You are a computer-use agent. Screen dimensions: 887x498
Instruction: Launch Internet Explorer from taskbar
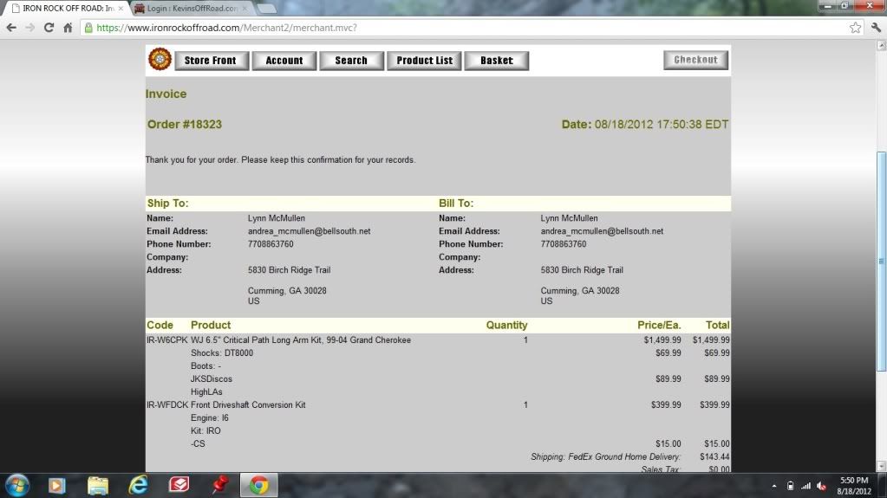138,485
